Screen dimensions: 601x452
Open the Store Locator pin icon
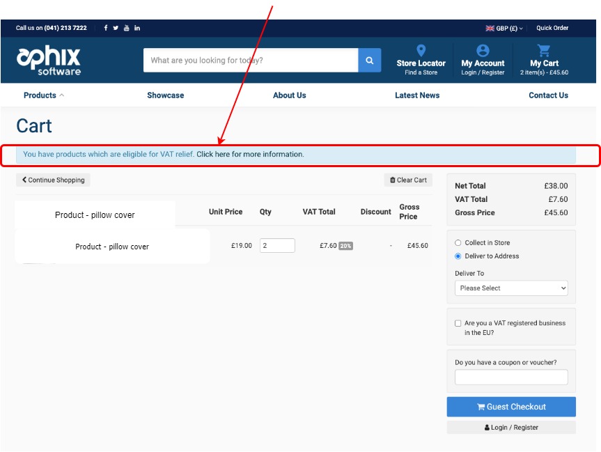(x=421, y=51)
